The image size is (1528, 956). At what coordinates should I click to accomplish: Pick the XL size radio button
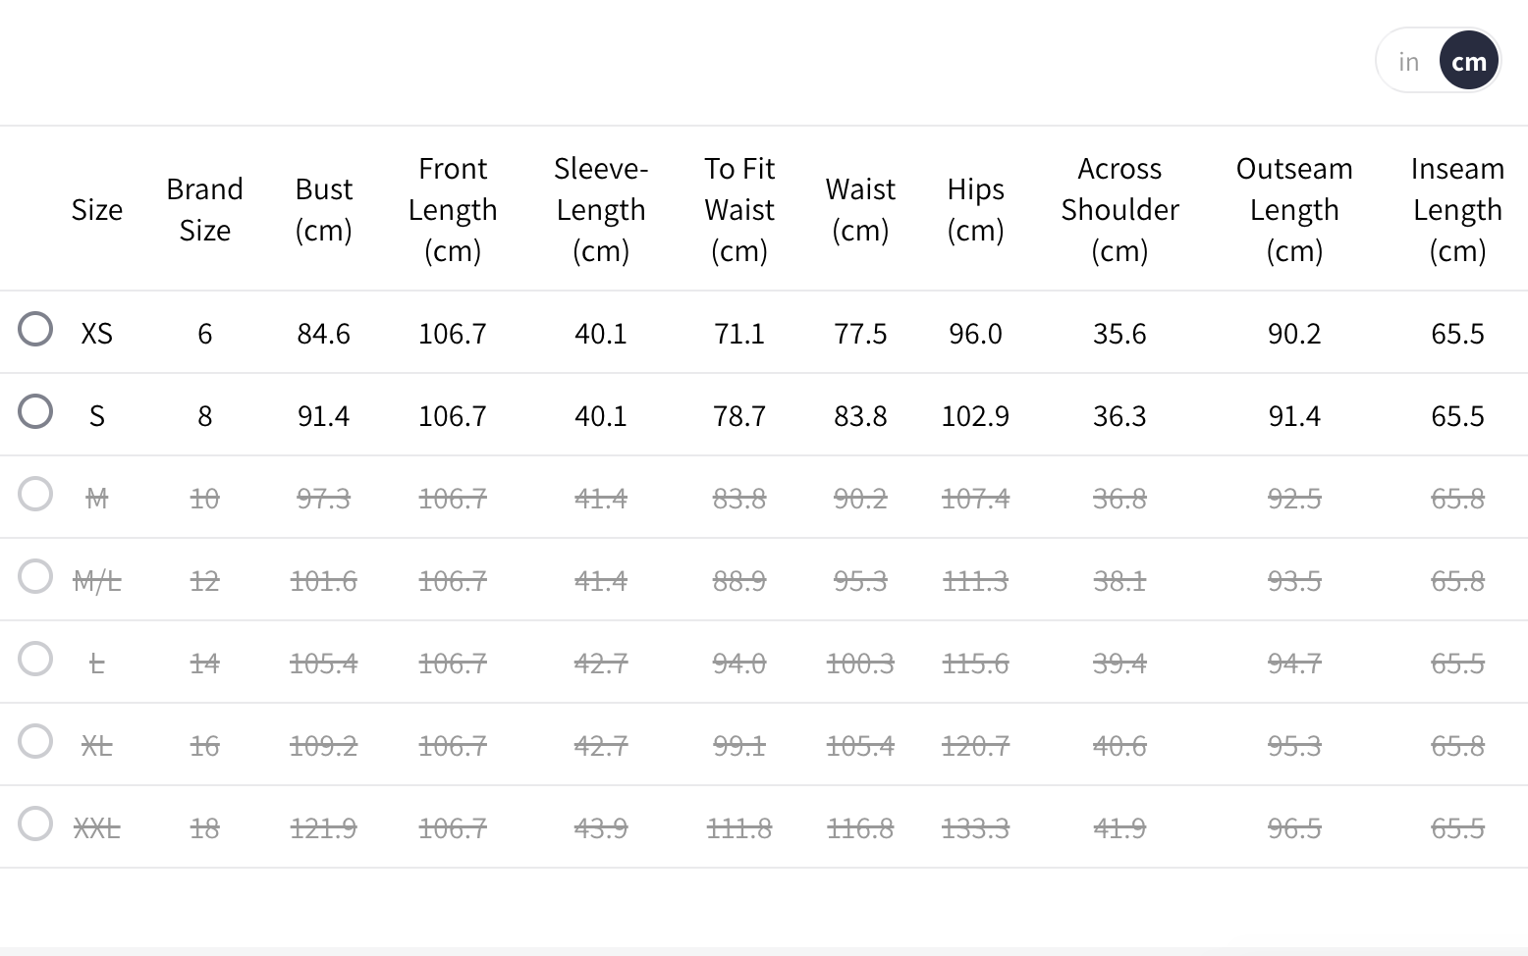(35, 741)
